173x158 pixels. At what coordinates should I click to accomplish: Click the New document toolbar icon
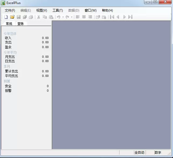(x=6, y=17)
